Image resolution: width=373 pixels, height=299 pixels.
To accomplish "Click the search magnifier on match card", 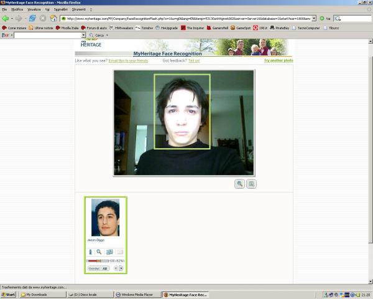I will click(x=99, y=252).
